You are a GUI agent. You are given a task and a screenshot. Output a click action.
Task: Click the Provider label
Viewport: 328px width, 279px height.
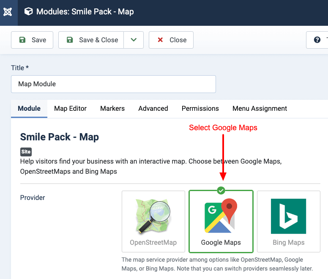33,198
